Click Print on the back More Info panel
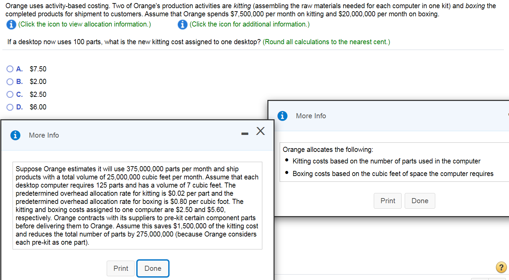This screenshot has width=509, height=280. click(x=387, y=201)
